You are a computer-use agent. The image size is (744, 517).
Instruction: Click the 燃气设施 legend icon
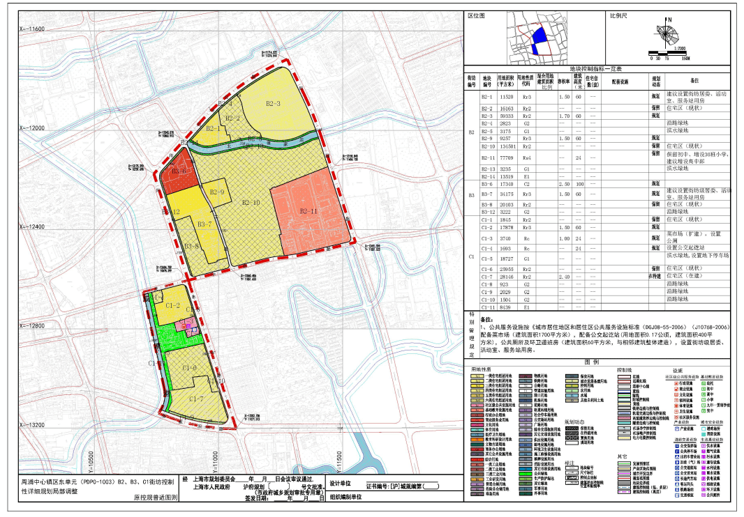[704, 451]
